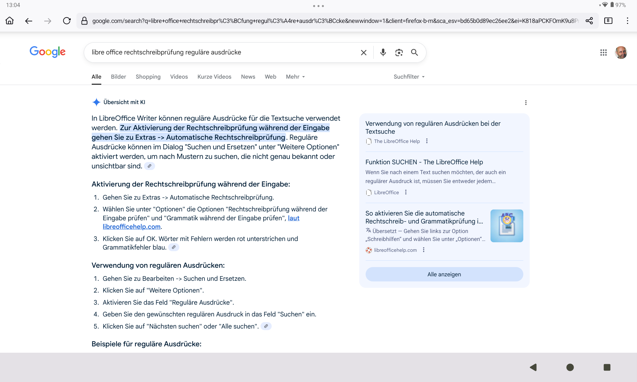Click step 'Klicken Sie auf "Weitere Optionen".'
The height and width of the screenshot is (382, 637).
click(x=153, y=290)
